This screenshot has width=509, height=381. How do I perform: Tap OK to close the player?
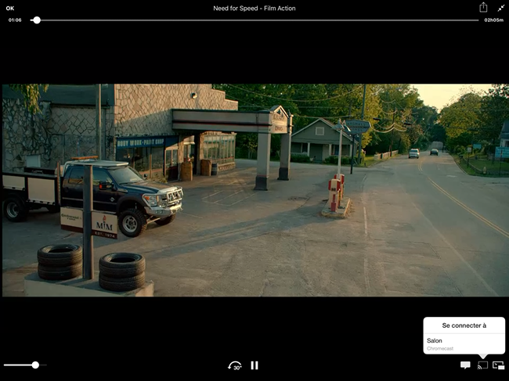[x=10, y=9]
